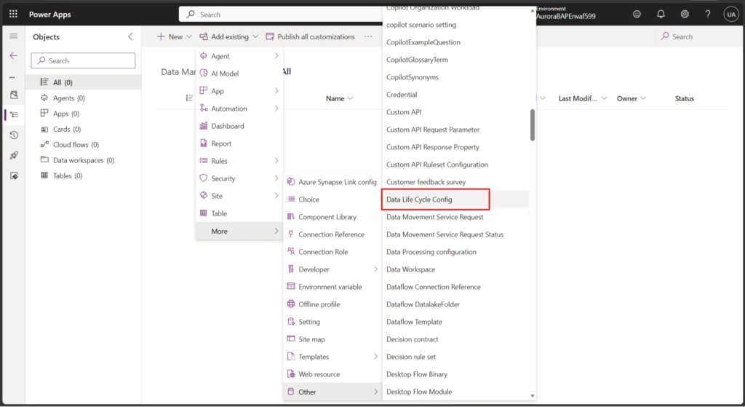The image size is (745, 407).
Task: Select Tables (0) in the Objects tree
Action: coord(84,175)
